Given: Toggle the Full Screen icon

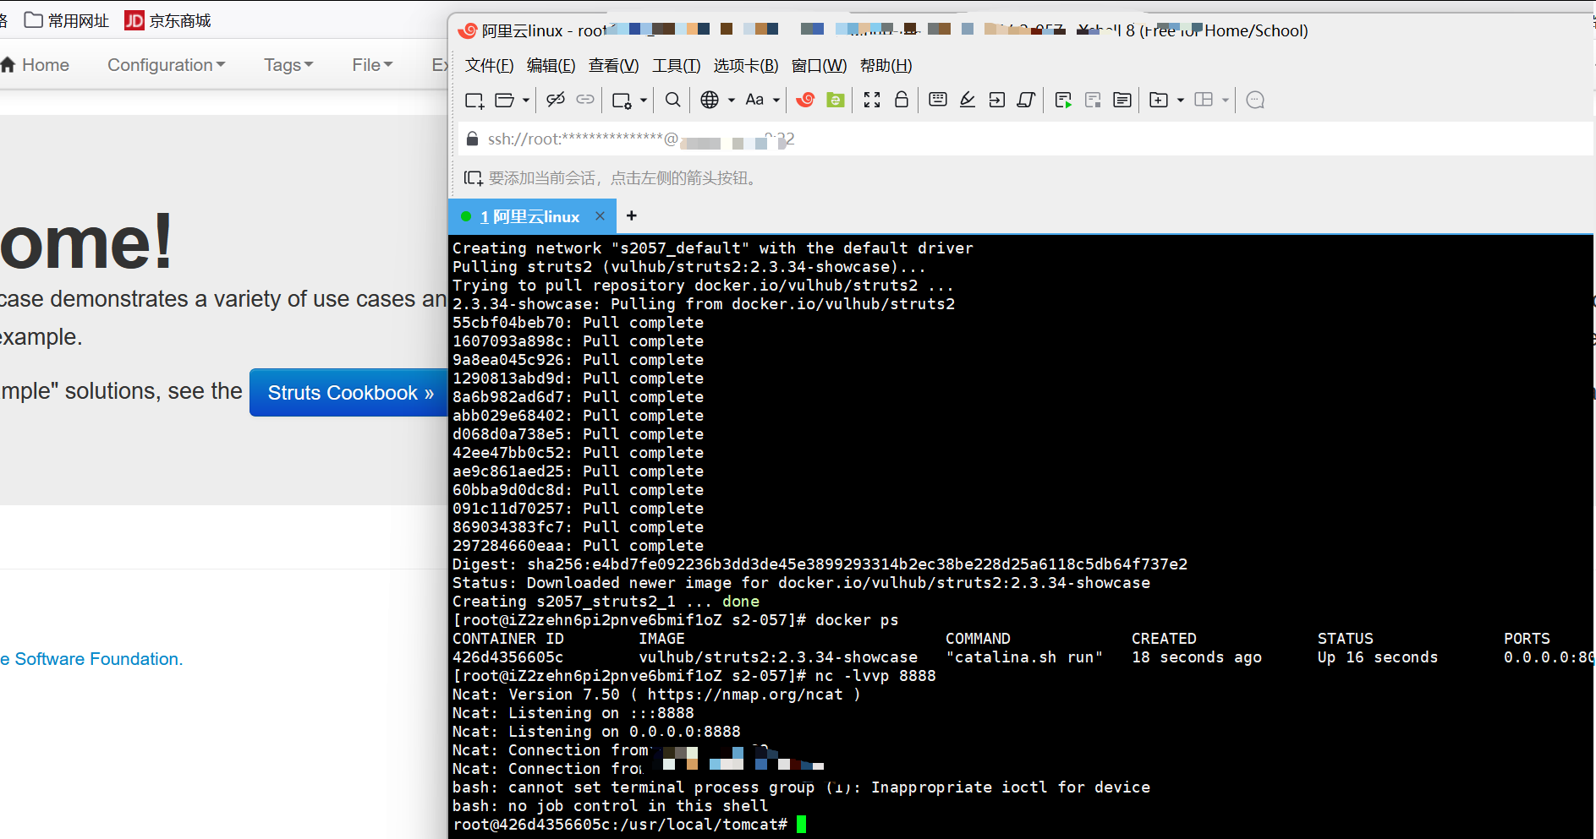Looking at the screenshot, I should click(x=872, y=100).
